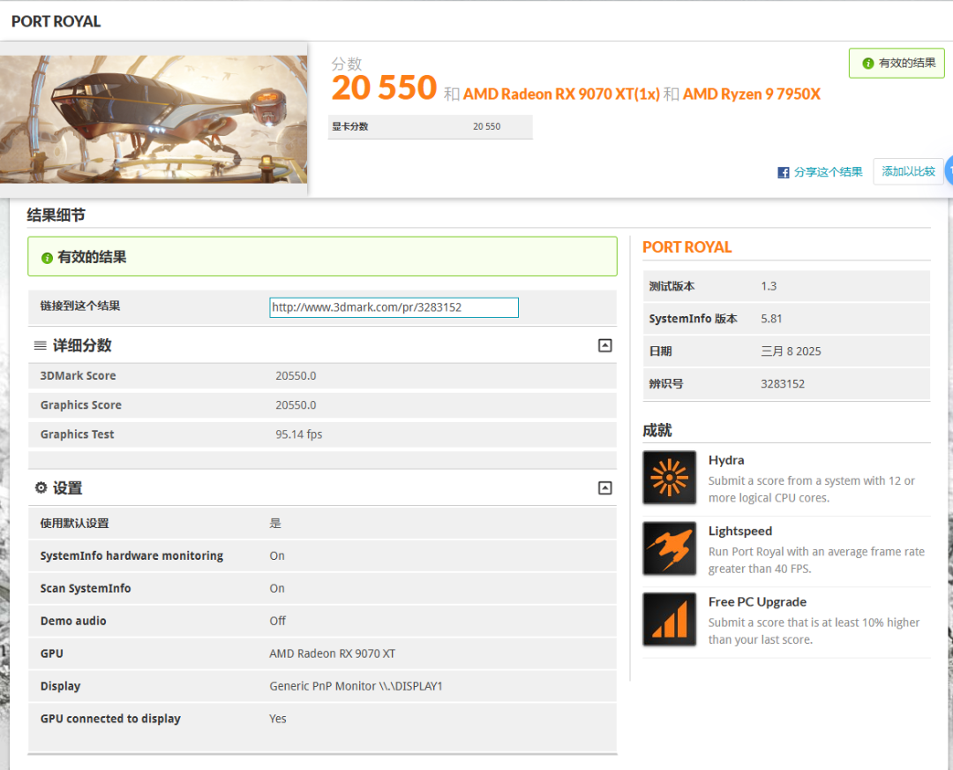
Task: Collapse the 详细分数 section
Action: (x=604, y=345)
